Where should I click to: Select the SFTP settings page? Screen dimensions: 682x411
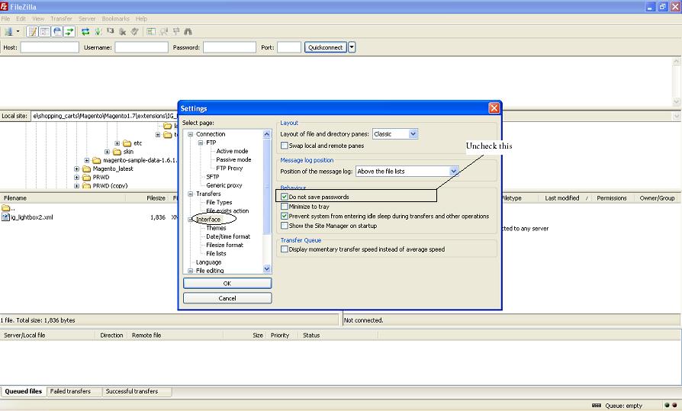[x=212, y=177]
